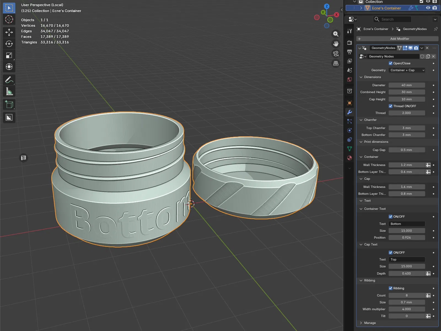Open the Modifiers wrench properties tab
The image size is (441, 331).
click(x=349, y=112)
